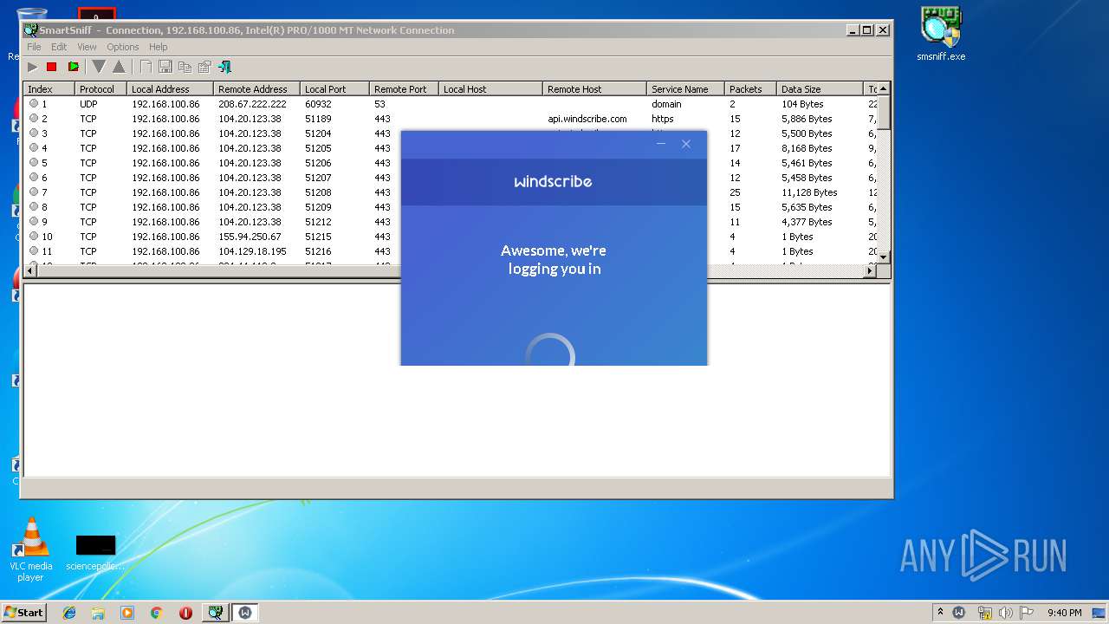Screen dimensions: 1109x624
Task: Sort by Protocol column header
Action: tap(101, 89)
